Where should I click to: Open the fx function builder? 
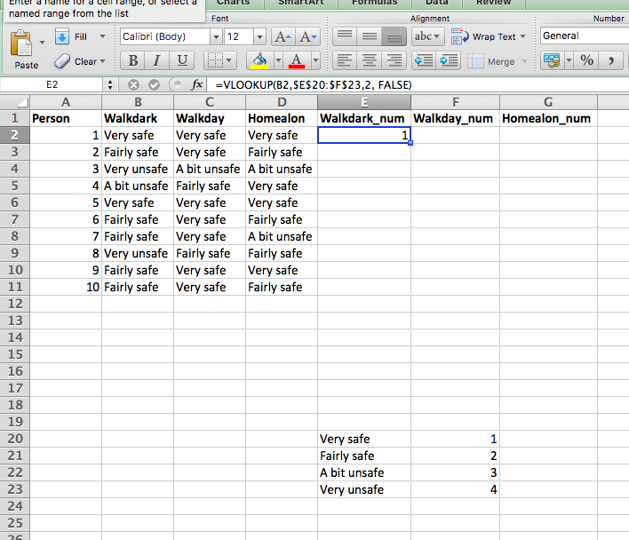click(197, 84)
